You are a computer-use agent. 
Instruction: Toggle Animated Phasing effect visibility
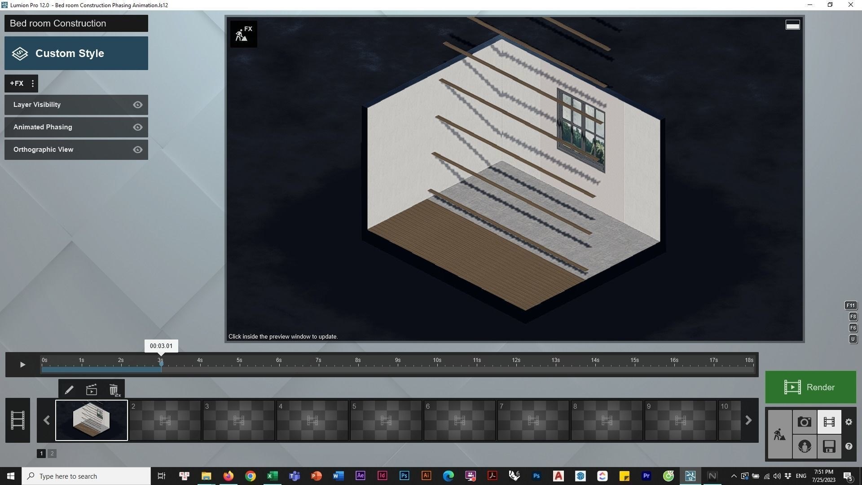click(138, 127)
